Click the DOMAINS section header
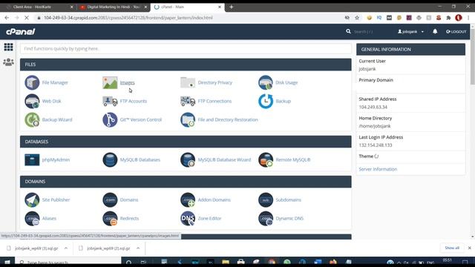475x267 pixels. tap(186, 182)
